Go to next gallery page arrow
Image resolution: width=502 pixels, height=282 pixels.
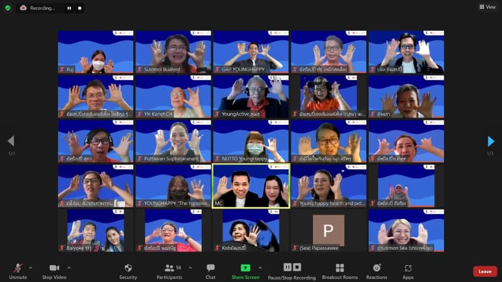coord(491,141)
